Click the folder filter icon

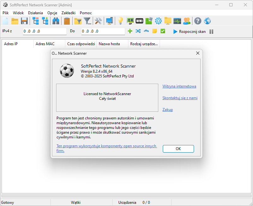[78, 21]
